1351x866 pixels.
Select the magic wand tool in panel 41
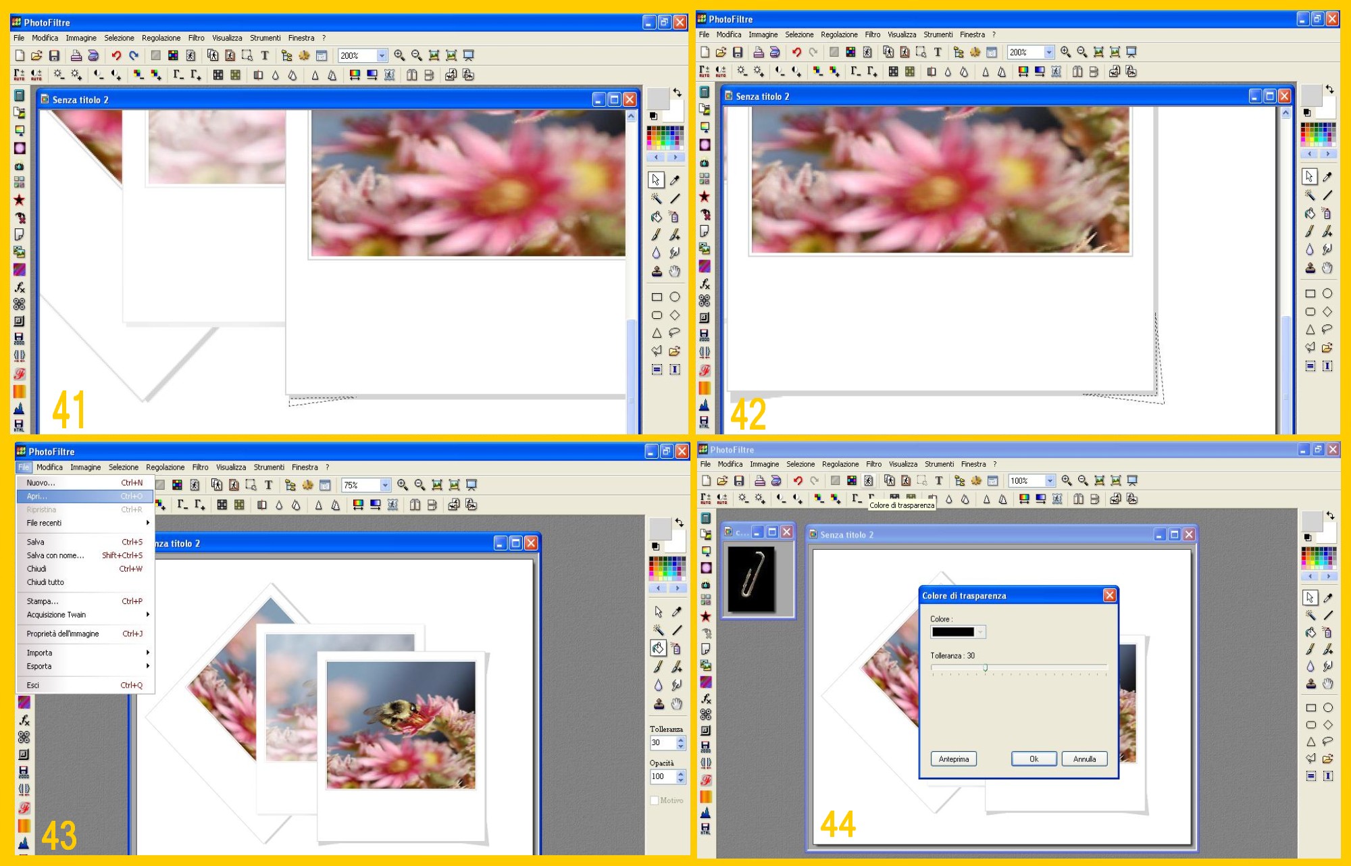pyautogui.click(x=656, y=199)
